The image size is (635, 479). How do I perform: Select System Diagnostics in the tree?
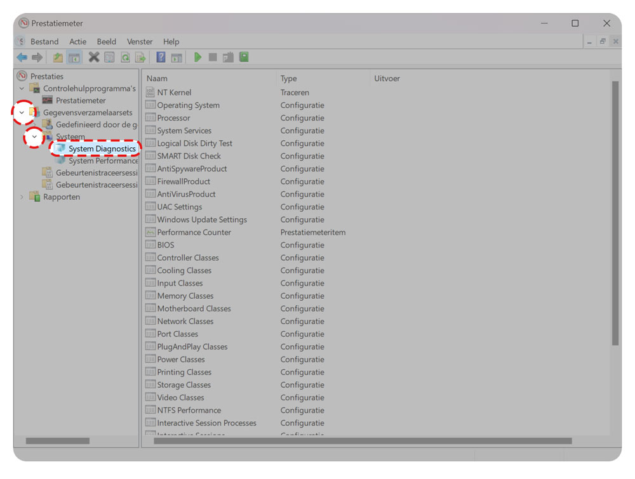(x=102, y=148)
